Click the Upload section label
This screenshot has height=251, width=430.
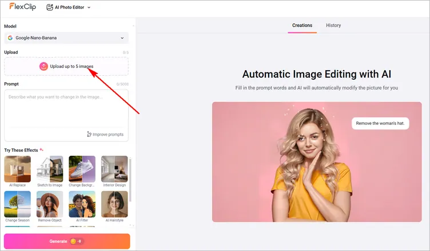[11, 52]
